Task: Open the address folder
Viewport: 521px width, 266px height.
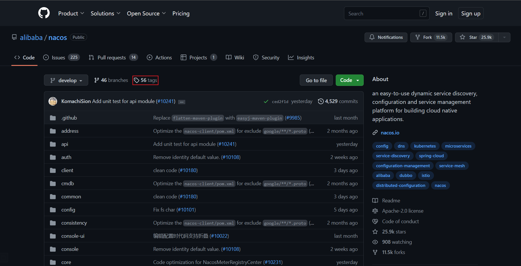Action: click(x=70, y=131)
